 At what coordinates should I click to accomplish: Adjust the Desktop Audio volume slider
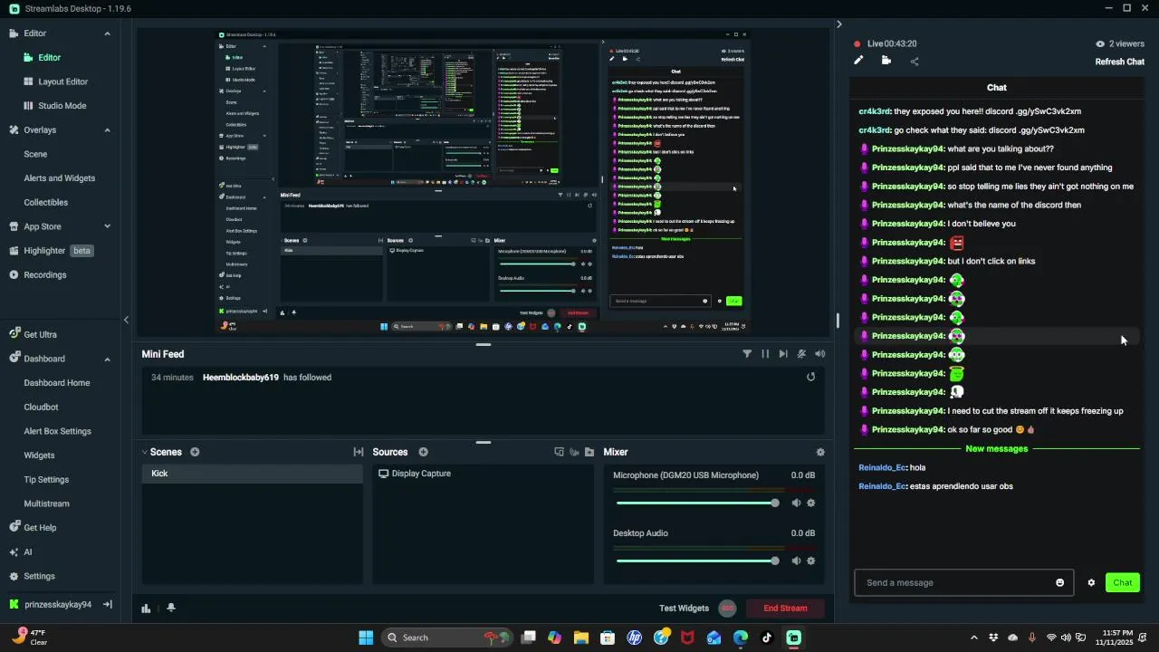pyautogui.click(x=697, y=561)
